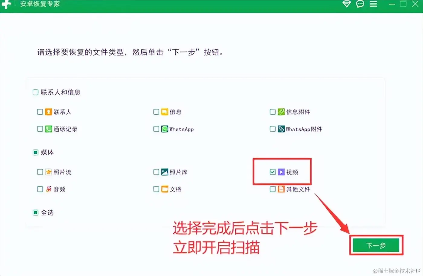Click the purple 视频 play icon

tap(281, 172)
